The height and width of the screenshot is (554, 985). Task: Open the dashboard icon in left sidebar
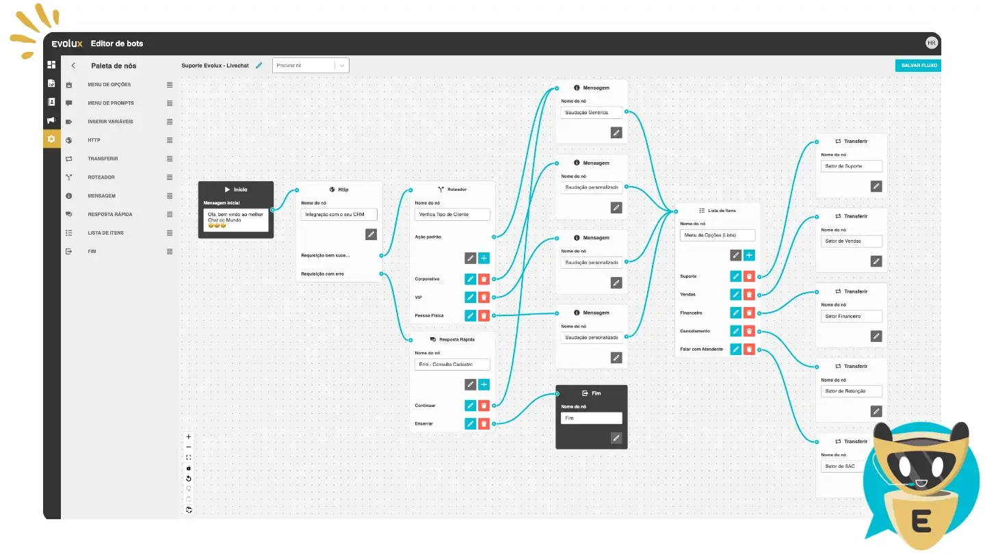tap(51, 65)
